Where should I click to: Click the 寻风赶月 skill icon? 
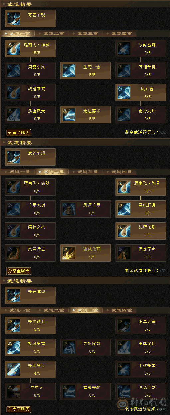point(124,209)
